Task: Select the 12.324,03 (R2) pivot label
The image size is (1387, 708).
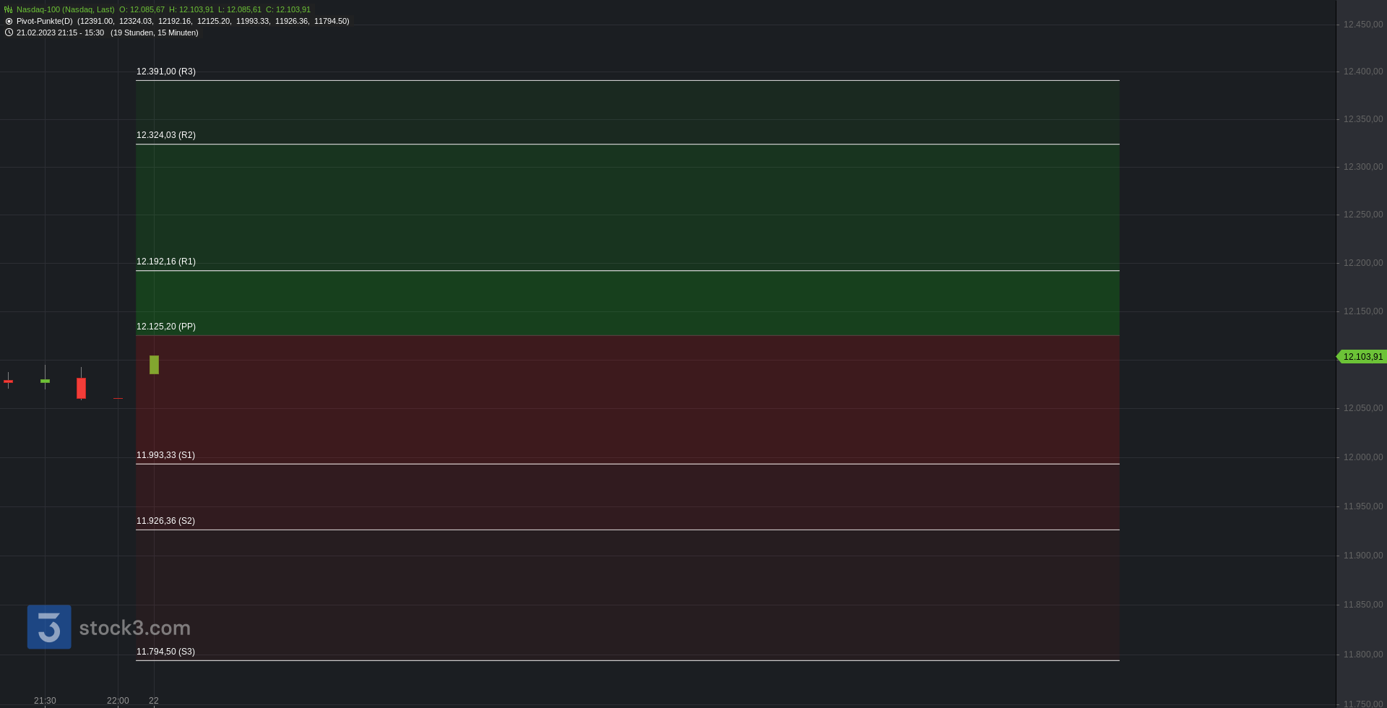Action: (166, 135)
